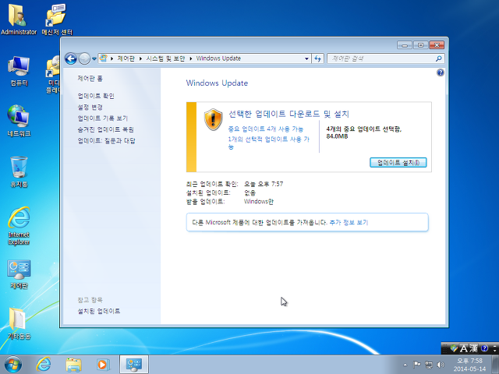Select 제어판 in the breadcrumb path

tap(126, 58)
